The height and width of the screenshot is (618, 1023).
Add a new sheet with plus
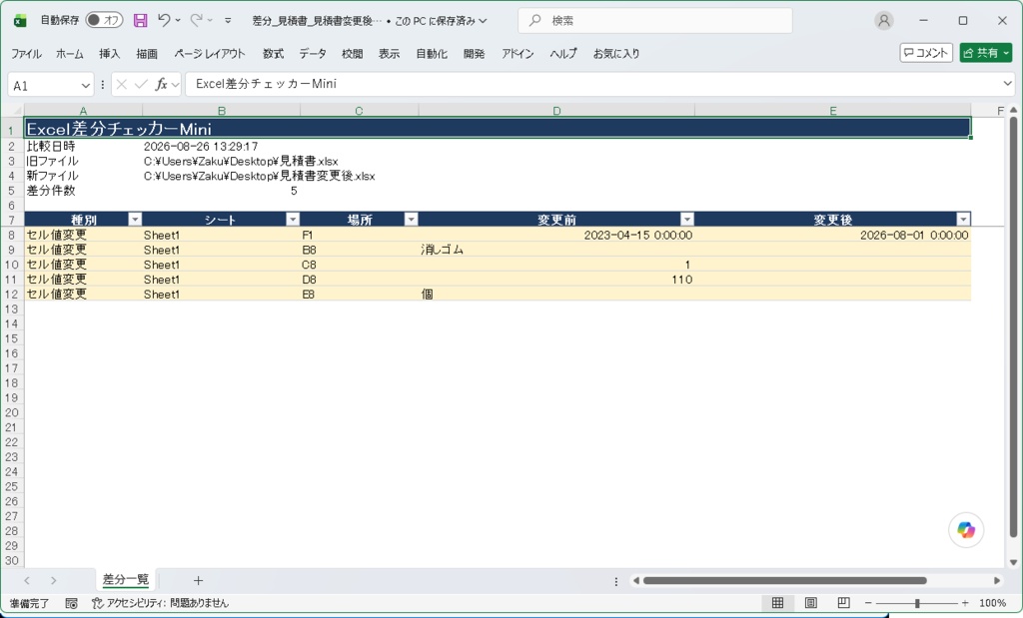point(199,580)
